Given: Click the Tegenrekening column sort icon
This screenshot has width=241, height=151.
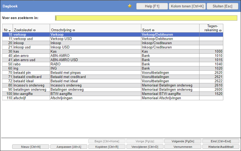Looking at the screenshot, I should coord(220,30).
